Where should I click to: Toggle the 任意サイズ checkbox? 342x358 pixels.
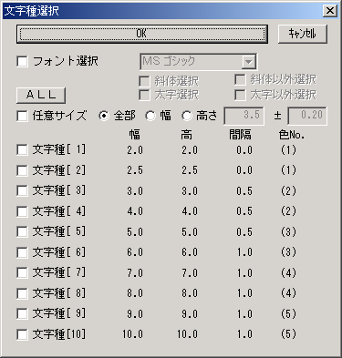coord(22,116)
